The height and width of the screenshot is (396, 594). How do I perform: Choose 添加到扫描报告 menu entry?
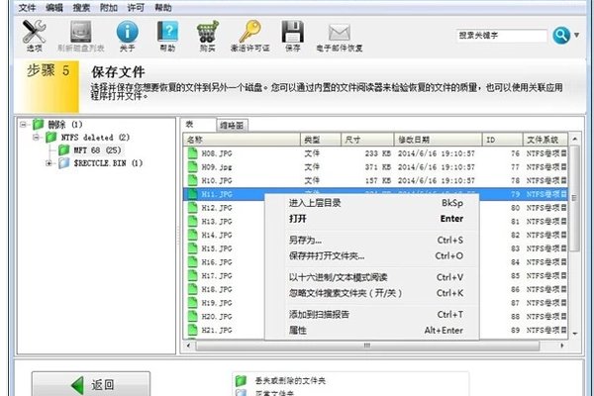(371, 314)
